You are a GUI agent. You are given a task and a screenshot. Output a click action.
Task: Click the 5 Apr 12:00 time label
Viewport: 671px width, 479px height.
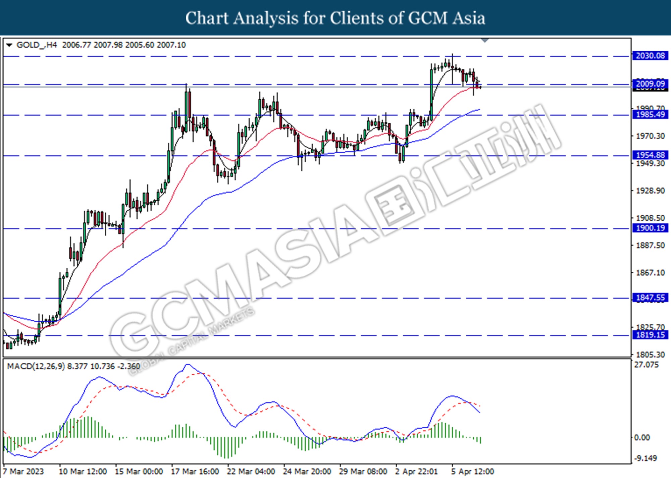click(472, 472)
